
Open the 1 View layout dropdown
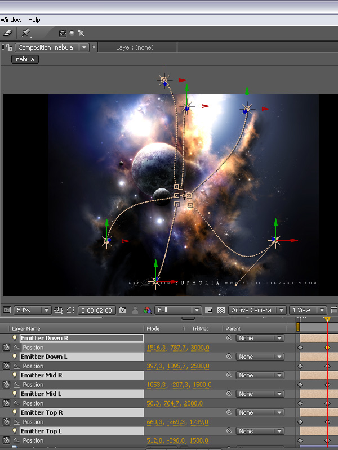pos(308,310)
